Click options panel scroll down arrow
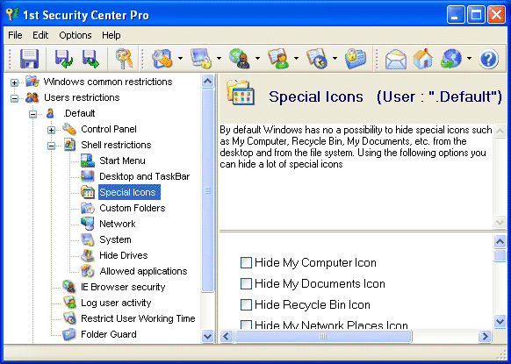The width and height of the screenshot is (511, 364). click(500, 322)
